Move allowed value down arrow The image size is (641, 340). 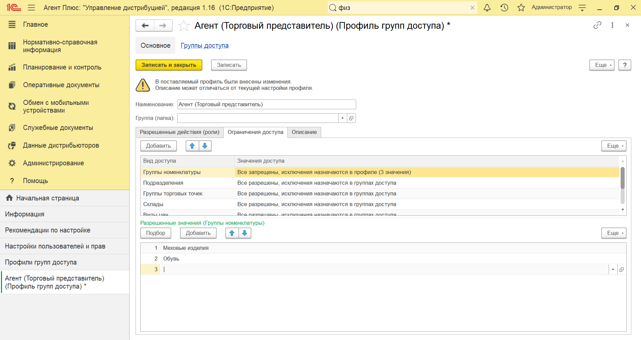click(x=245, y=233)
